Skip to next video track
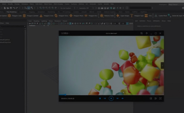The width and height of the screenshot is (184, 113). pos(117,99)
